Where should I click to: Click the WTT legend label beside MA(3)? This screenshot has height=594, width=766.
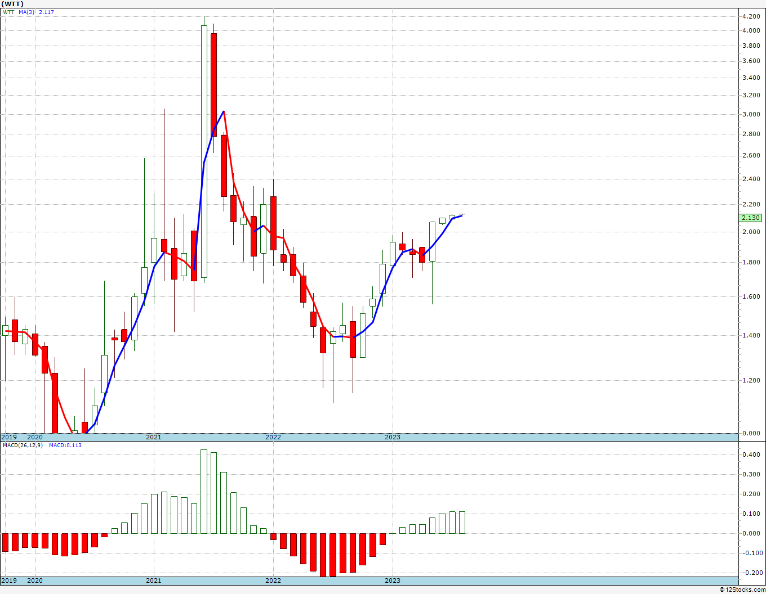click(x=8, y=12)
